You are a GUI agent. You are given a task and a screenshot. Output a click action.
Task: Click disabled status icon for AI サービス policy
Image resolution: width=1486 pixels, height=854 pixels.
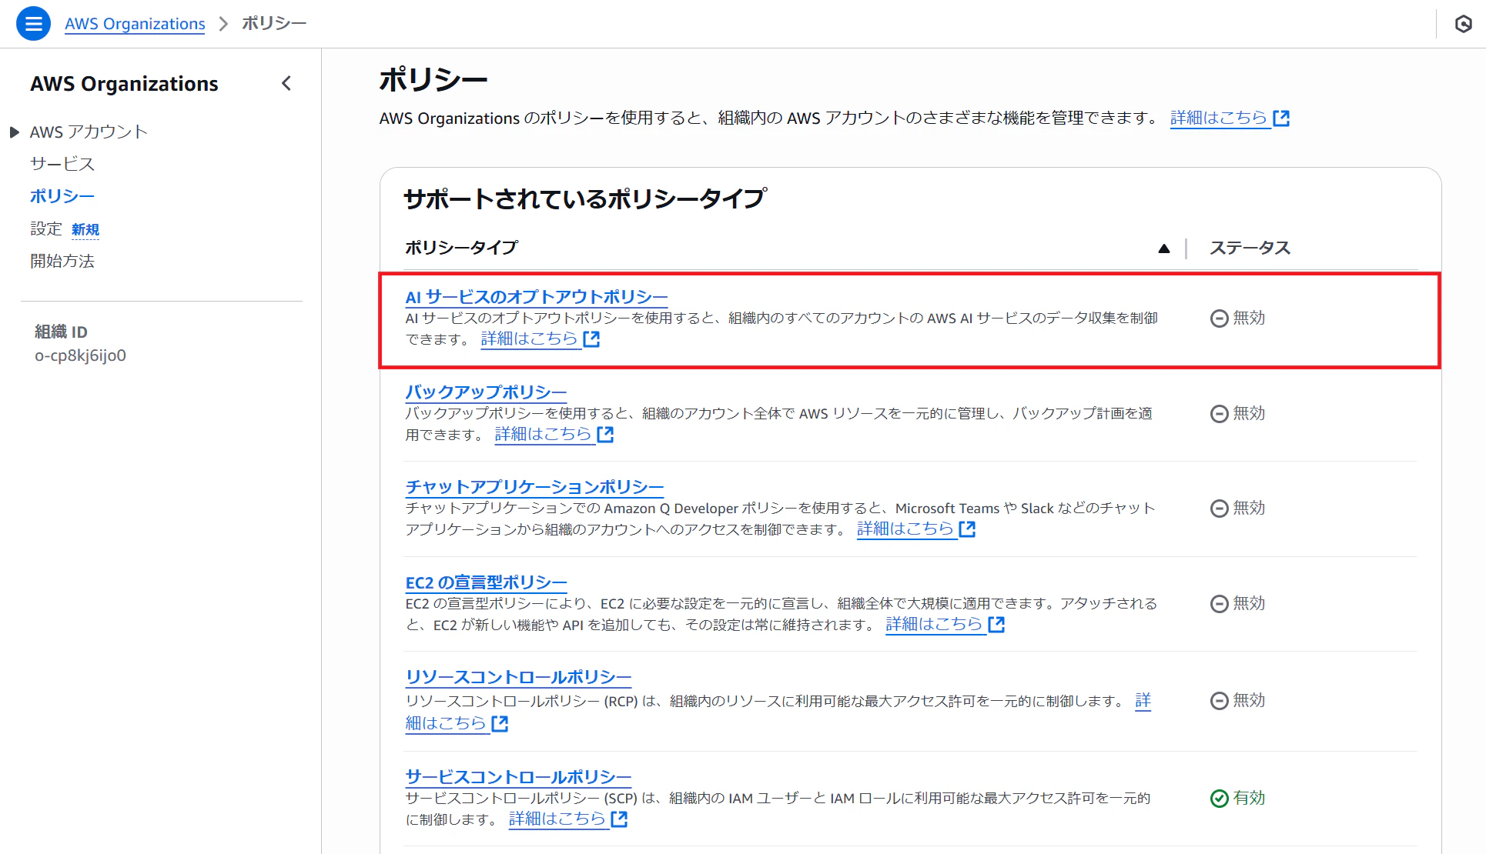coord(1219,319)
